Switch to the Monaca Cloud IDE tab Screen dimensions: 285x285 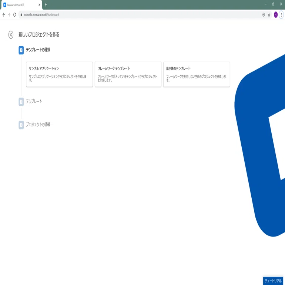coord(21,5)
